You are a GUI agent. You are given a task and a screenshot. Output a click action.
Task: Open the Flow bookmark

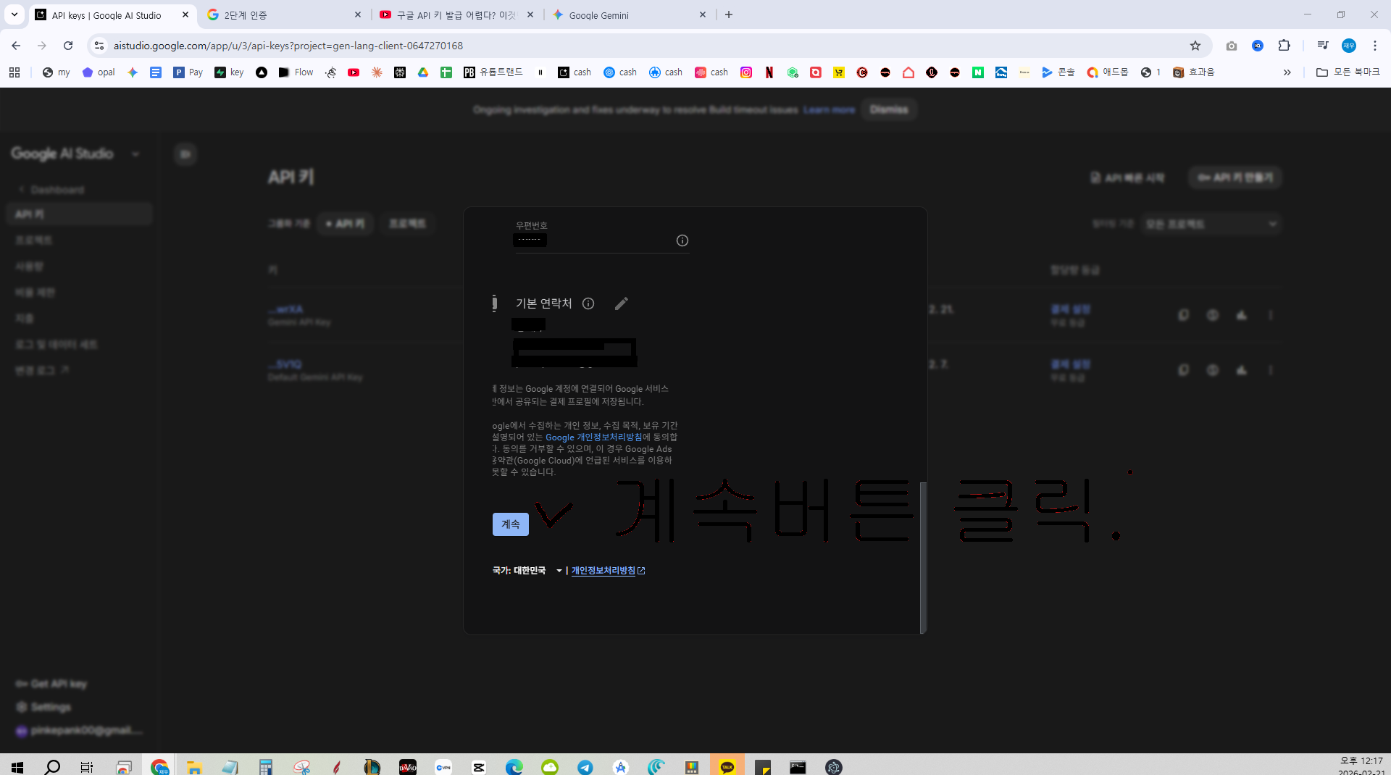click(296, 72)
